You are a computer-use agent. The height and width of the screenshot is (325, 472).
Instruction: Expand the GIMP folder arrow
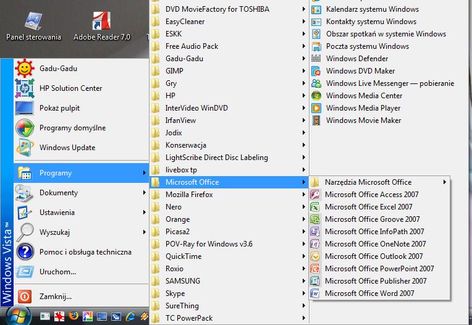[x=304, y=70]
